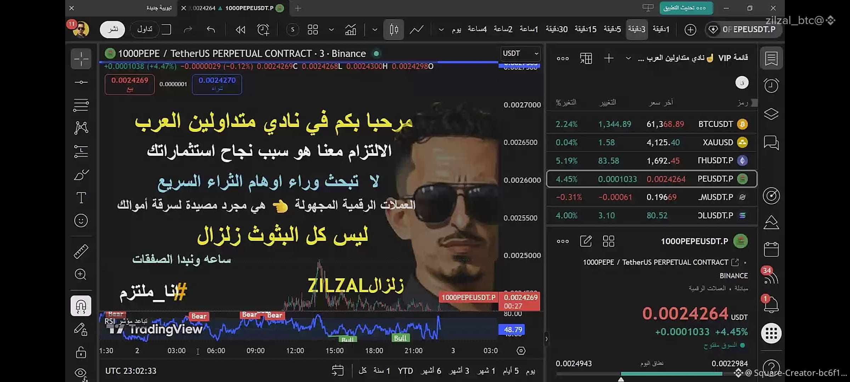Image resolution: width=850 pixels, height=382 pixels.
Task: Open the advanced view table icon in watchlist
Action: coord(586,58)
